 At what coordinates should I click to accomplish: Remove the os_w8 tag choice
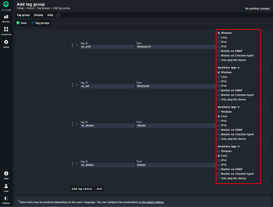click(x=77, y=85)
